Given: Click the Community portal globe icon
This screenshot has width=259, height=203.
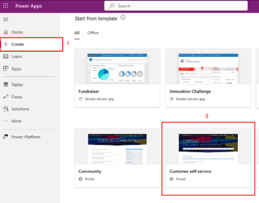Looking at the screenshot, I should (80, 179).
